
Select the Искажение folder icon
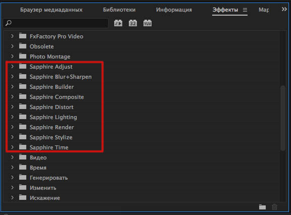click(23, 197)
